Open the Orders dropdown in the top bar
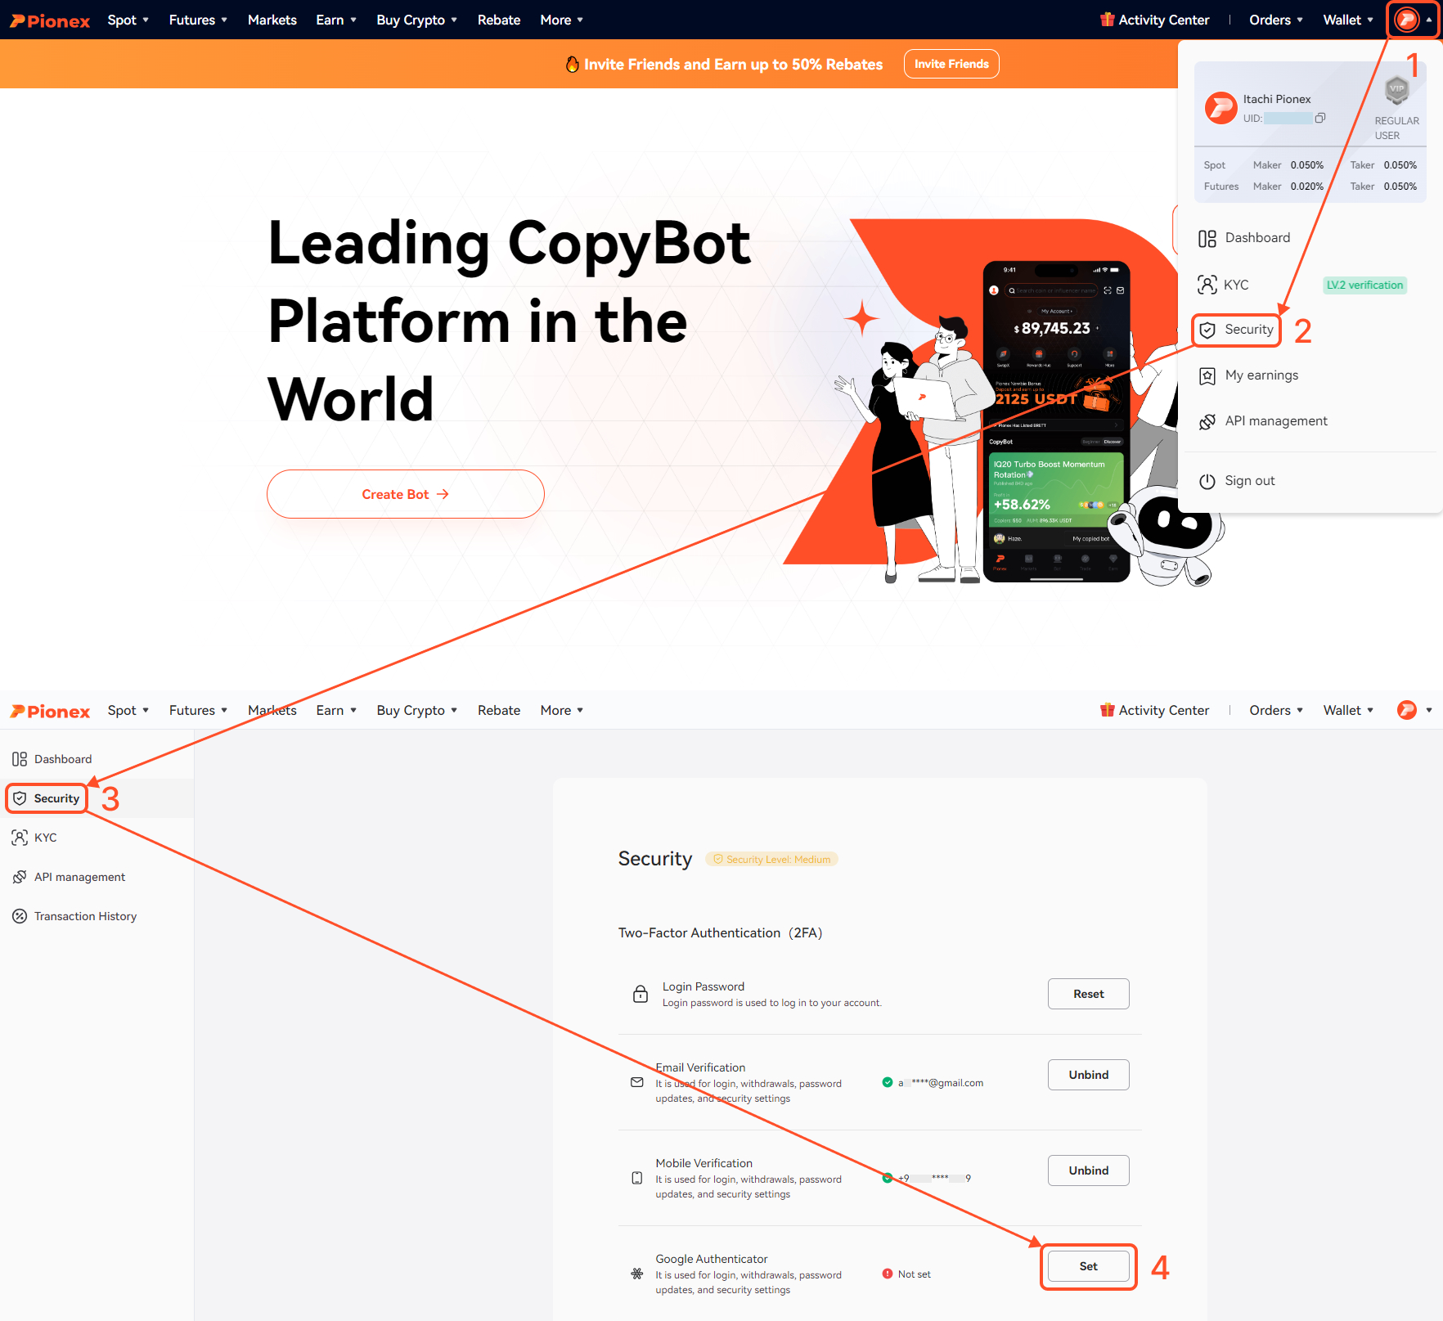Screen dimensions: 1443x1321 point(1275,20)
